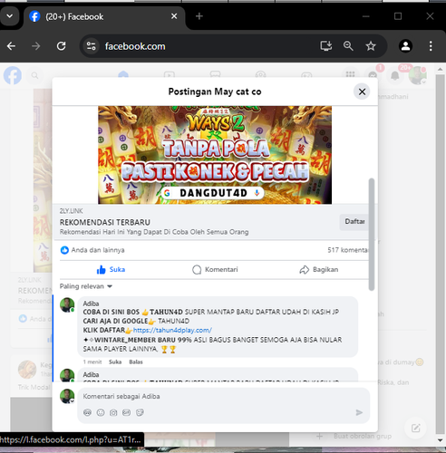The height and width of the screenshot is (453, 446).
Task: Go forward to next page
Action: click(36, 46)
